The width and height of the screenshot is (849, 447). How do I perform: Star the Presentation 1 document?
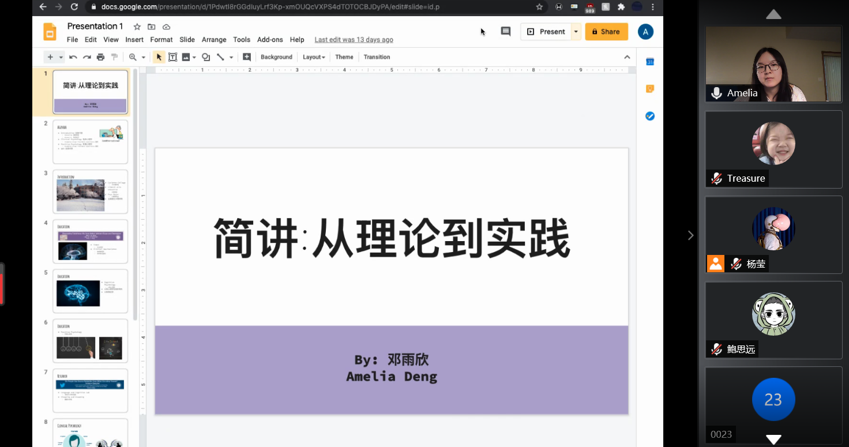point(137,27)
